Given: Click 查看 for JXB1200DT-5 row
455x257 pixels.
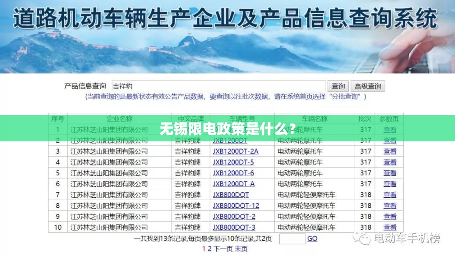Looking at the screenshot, I should coord(390,162).
